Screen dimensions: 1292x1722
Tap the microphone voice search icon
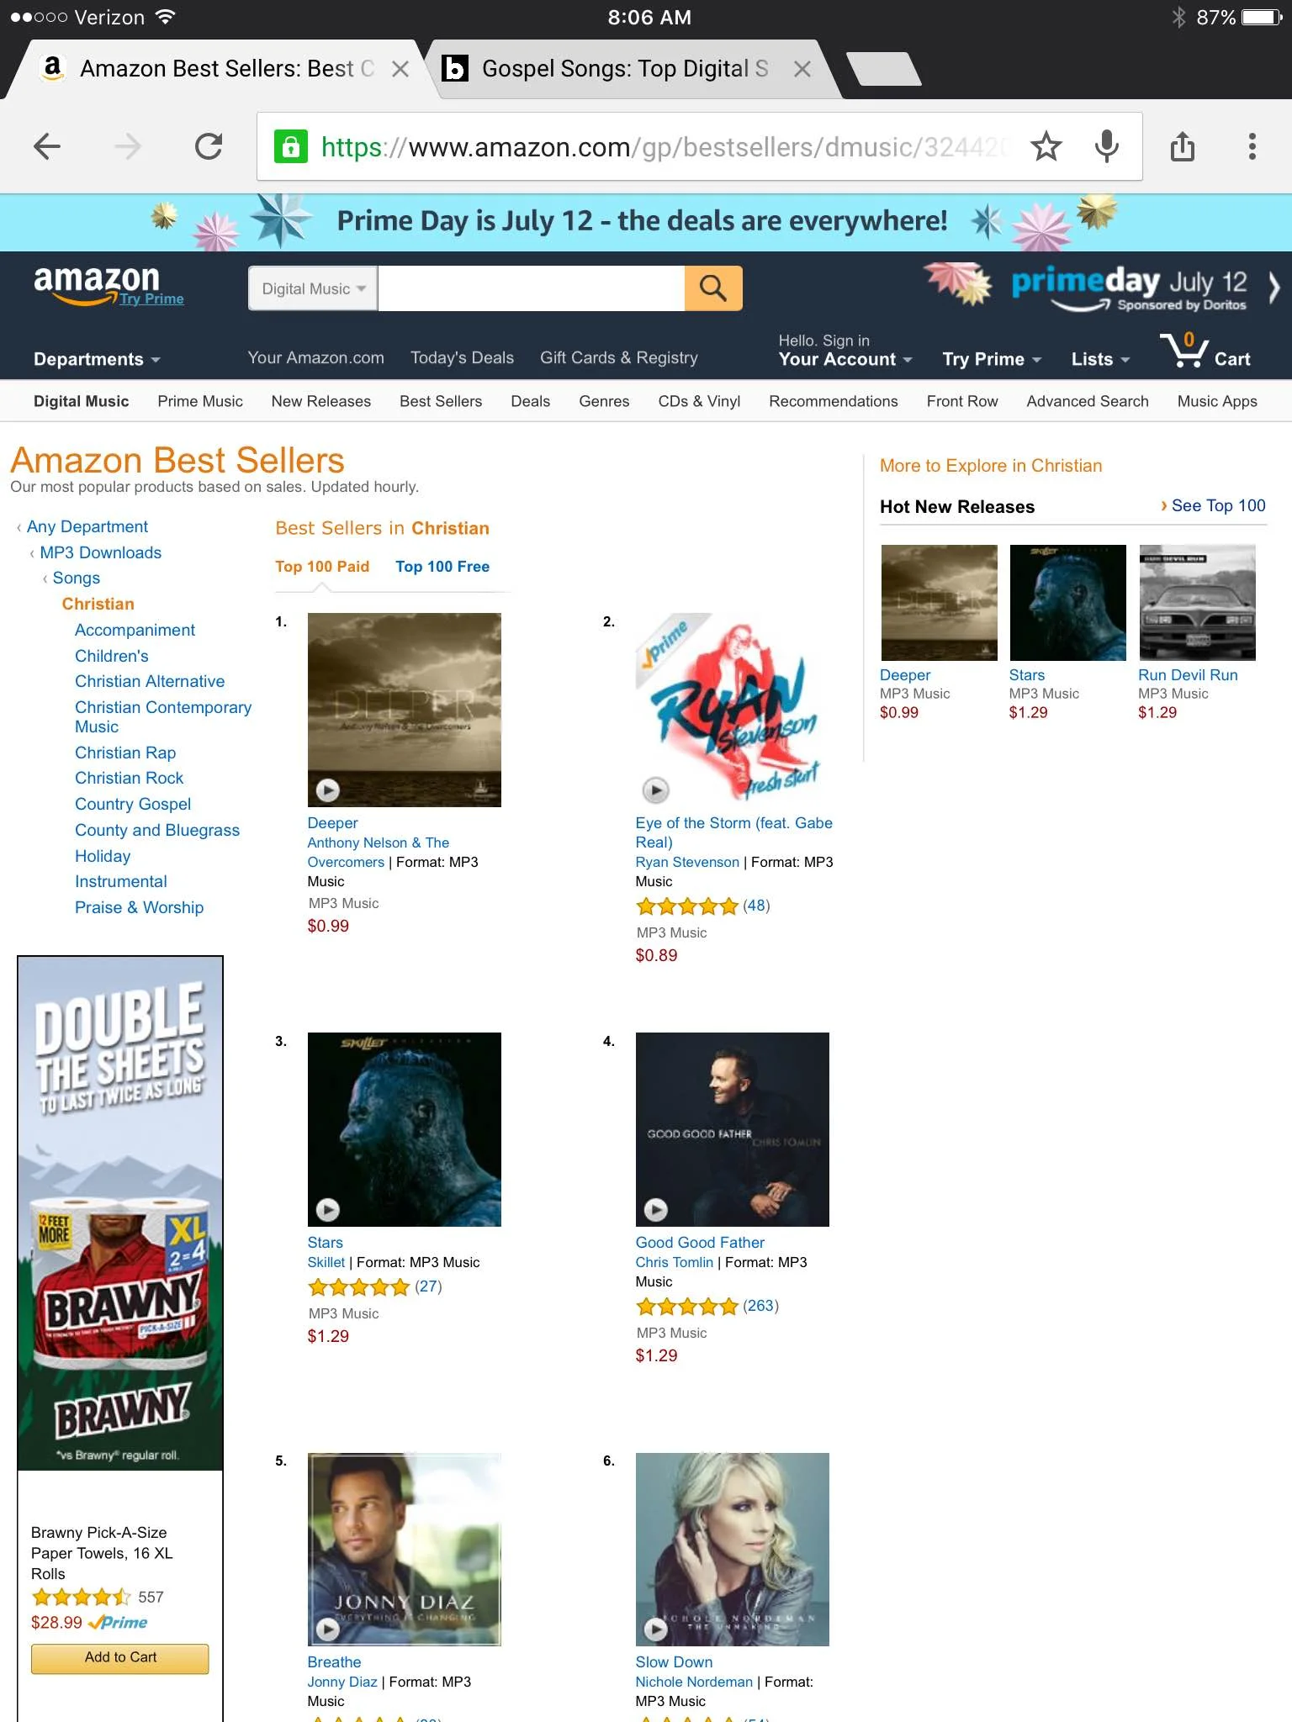click(x=1107, y=146)
